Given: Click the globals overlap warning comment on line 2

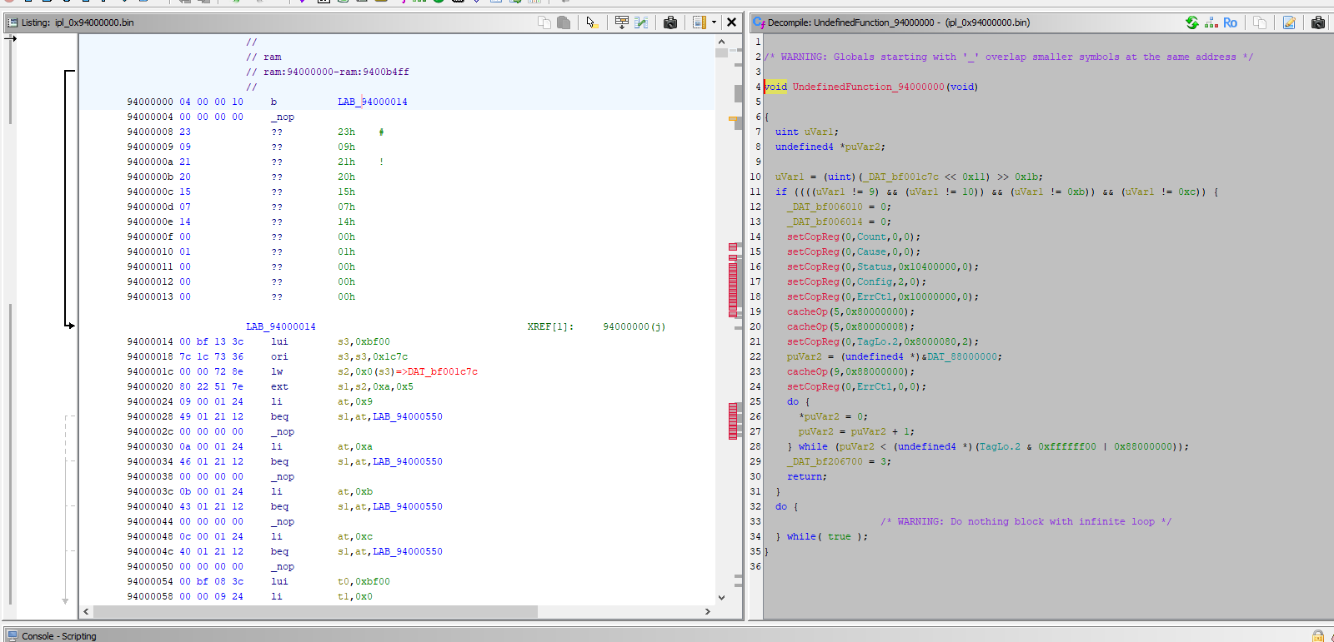Looking at the screenshot, I should pyautogui.click(x=1009, y=57).
